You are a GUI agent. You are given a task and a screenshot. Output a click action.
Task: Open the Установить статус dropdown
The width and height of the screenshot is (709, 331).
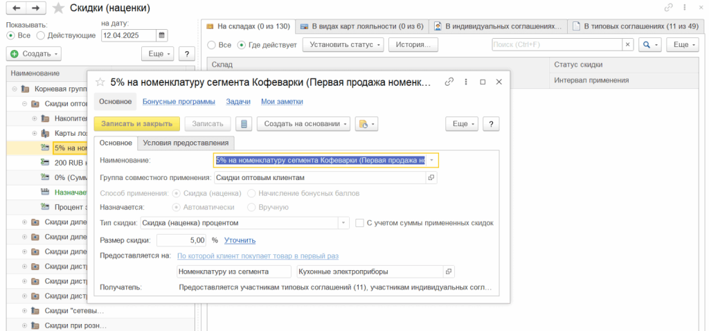pyautogui.click(x=343, y=45)
